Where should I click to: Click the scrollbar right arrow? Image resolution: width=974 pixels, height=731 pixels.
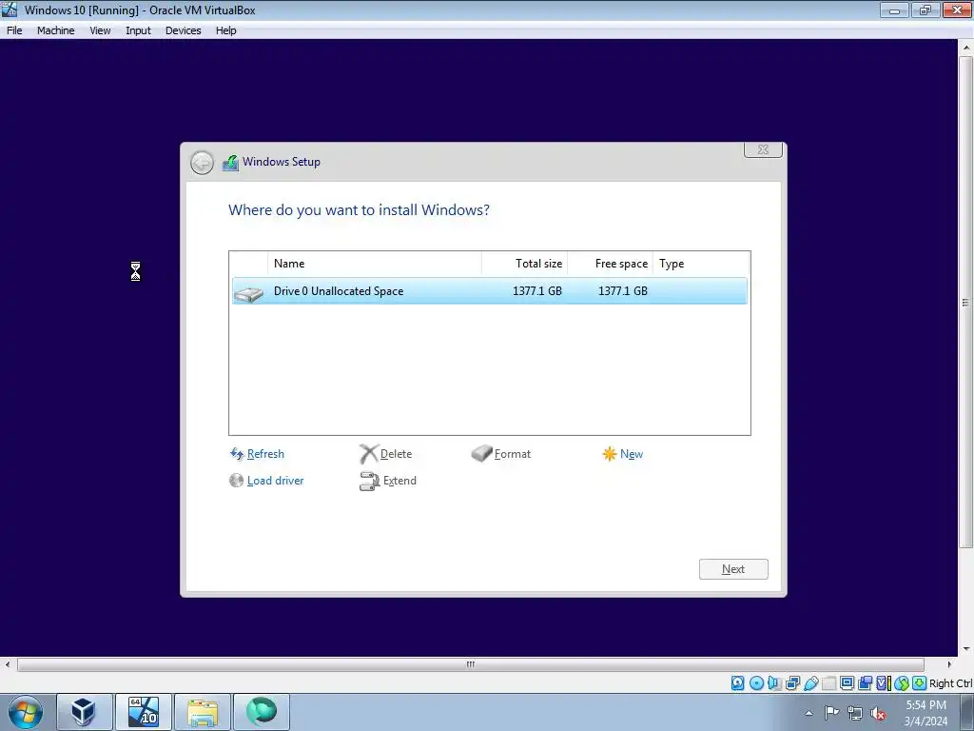point(949,664)
